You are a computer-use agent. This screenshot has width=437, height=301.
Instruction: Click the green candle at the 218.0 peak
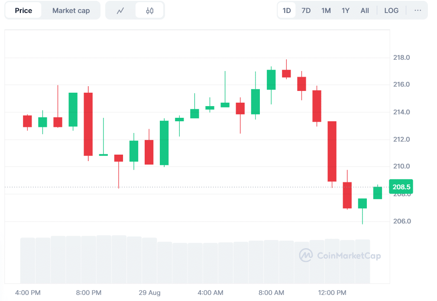pyautogui.click(x=271, y=80)
